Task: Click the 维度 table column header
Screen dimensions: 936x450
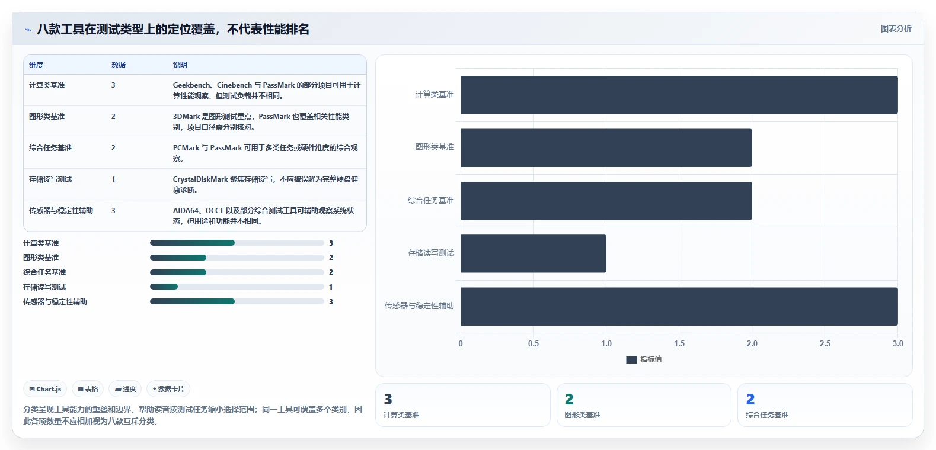Action: click(36, 65)
